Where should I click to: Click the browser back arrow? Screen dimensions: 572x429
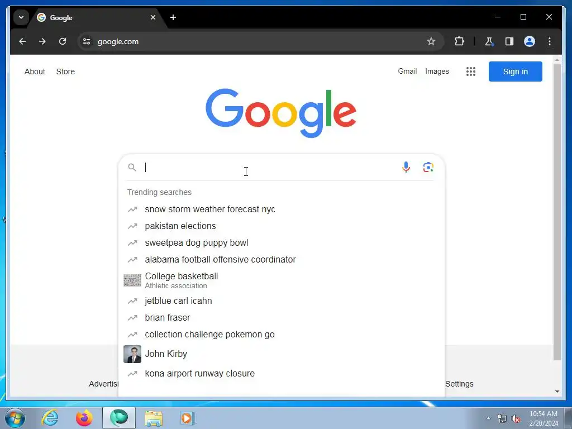point(22,41)
